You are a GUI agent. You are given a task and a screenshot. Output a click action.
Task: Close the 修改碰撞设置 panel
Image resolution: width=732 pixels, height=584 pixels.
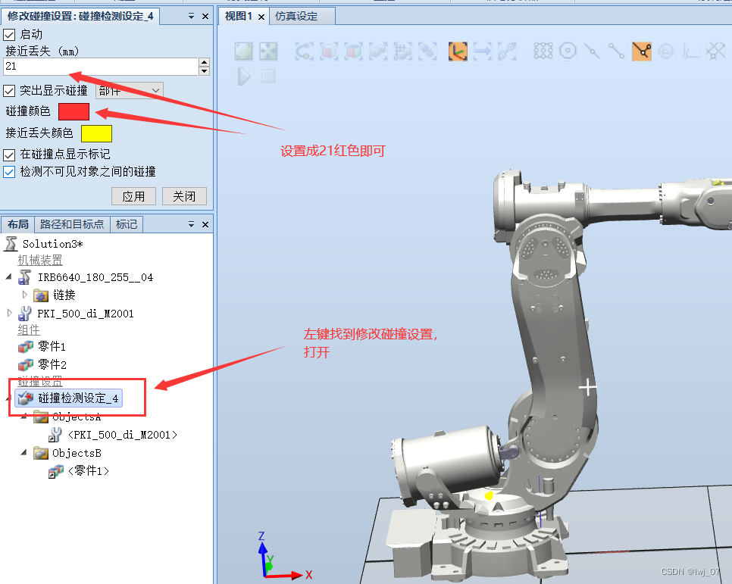tap(205, 17)
